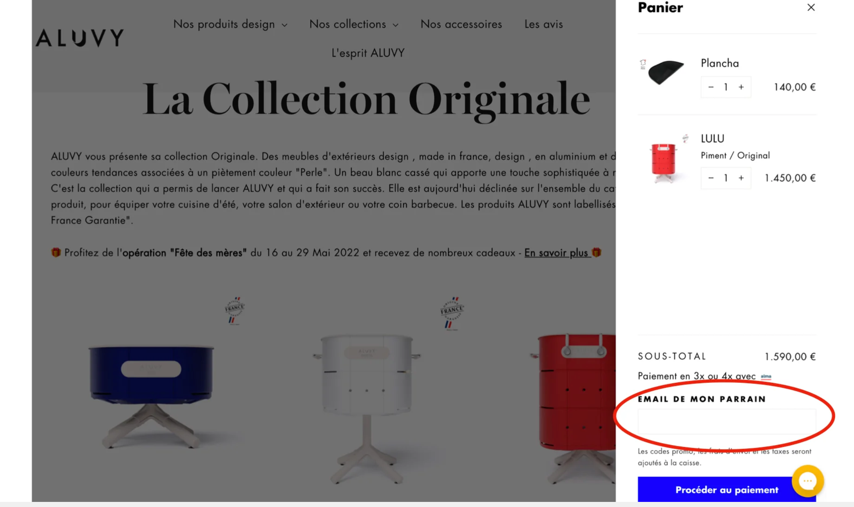The height and width of the screenshot is (507, 854).
Task: Decrease Plancha quantity with minus button
Action: point(711,87)
